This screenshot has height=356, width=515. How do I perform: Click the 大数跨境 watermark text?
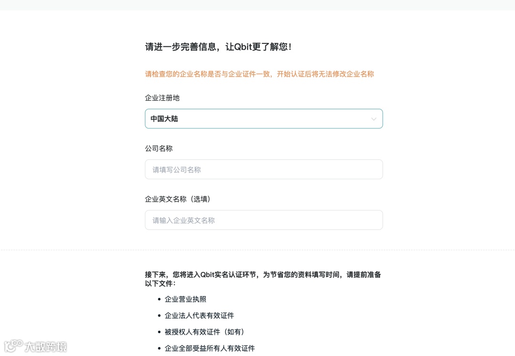46,347
